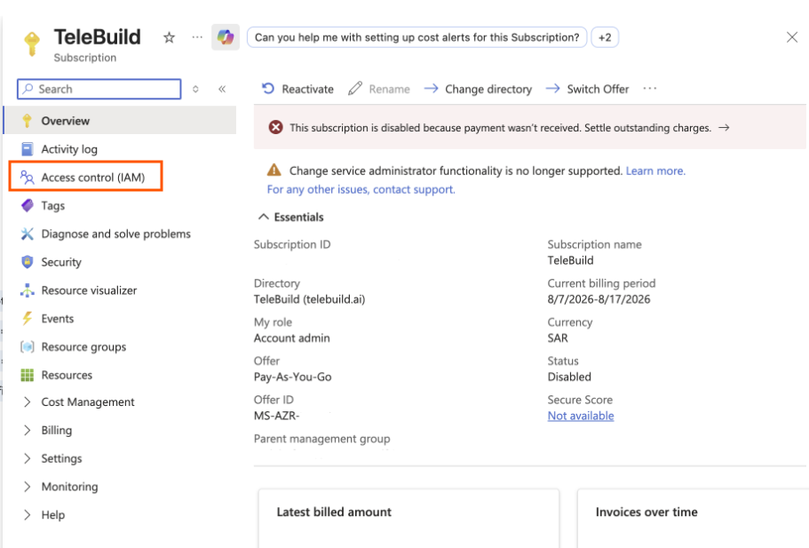The width and height of the screenshot is (809, 548).
Task: Collapse the sidebar with the double chevron
Action: tap(222, 90)
